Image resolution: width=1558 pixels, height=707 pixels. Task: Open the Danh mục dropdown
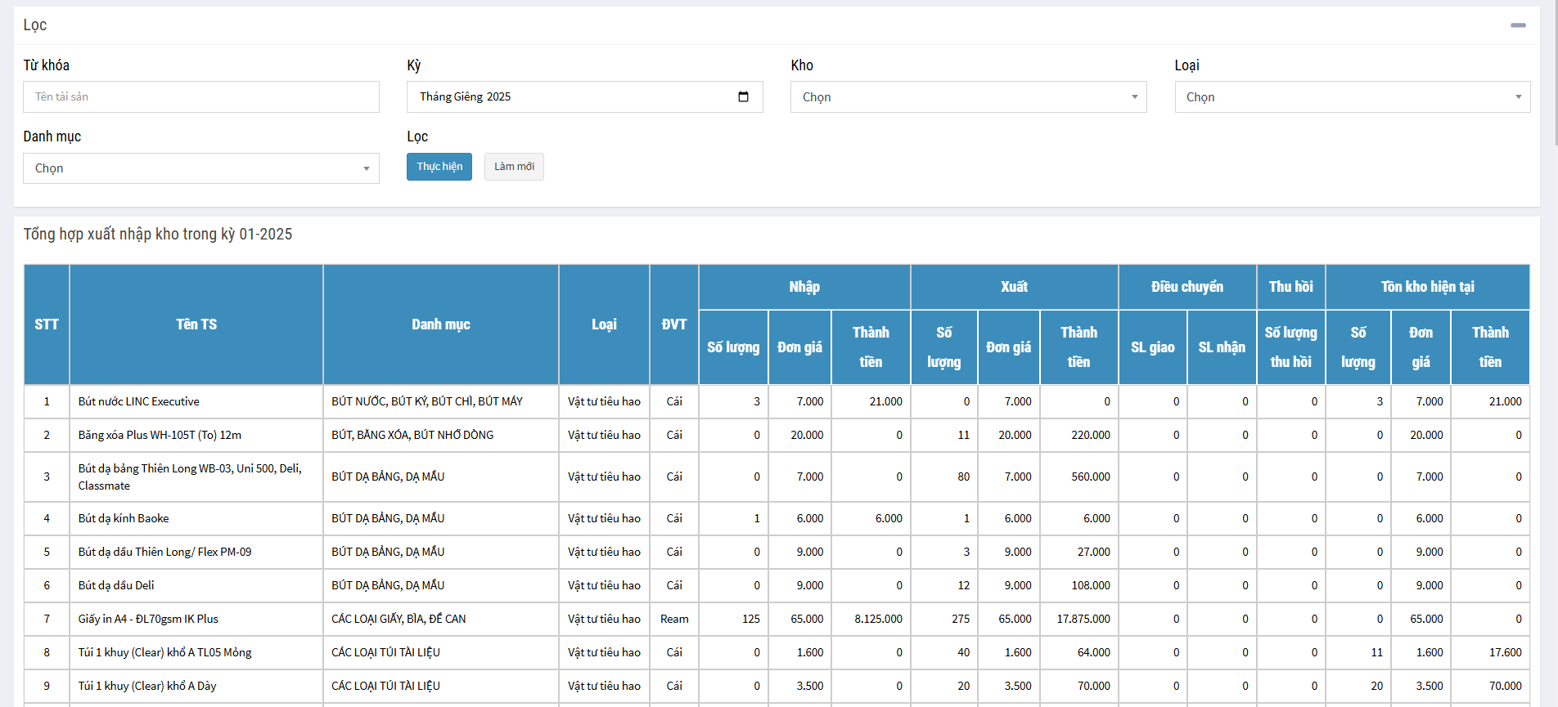[x=200, y=168]
